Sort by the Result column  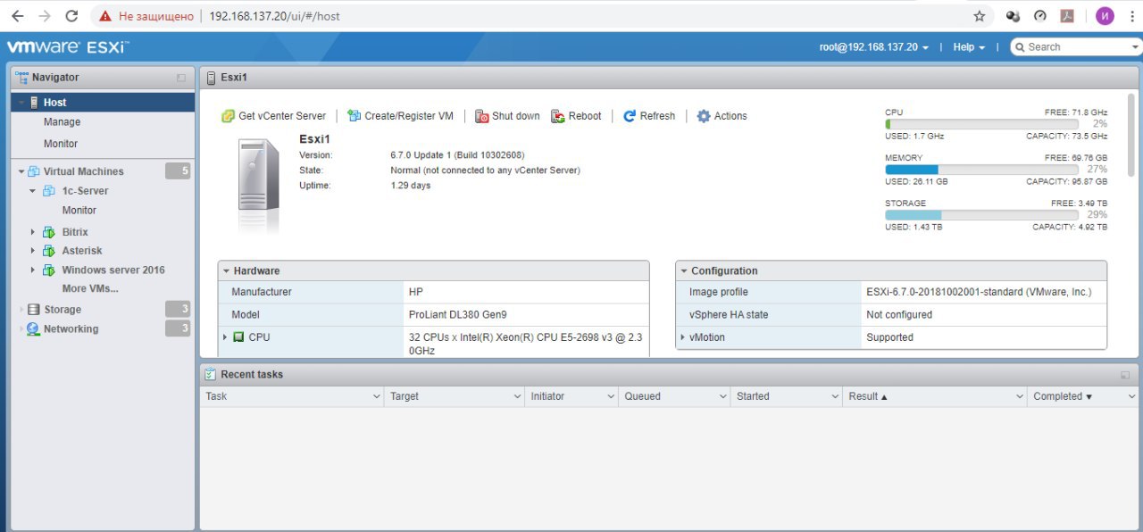click(868, 396)
